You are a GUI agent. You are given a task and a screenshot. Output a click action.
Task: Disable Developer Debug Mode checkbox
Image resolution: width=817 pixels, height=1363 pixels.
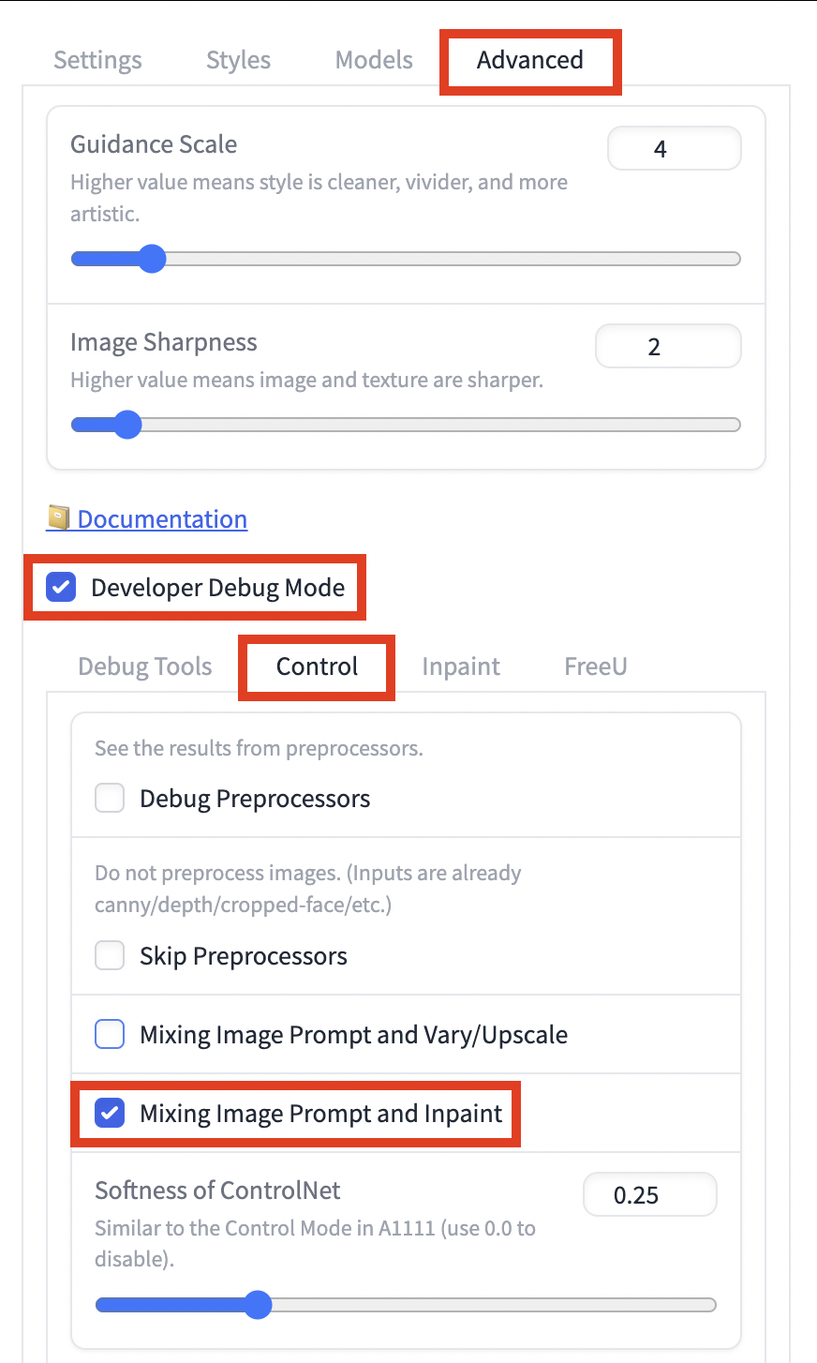click(x=62, y=588)
